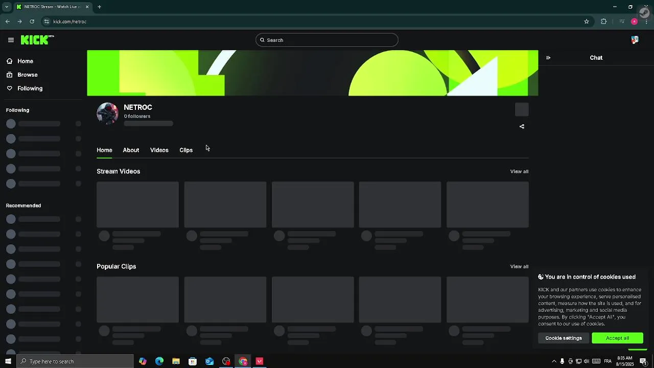This screenshot has width=654, height=368.
Task: Show hidden system tray icons
Action: point(554,361)
